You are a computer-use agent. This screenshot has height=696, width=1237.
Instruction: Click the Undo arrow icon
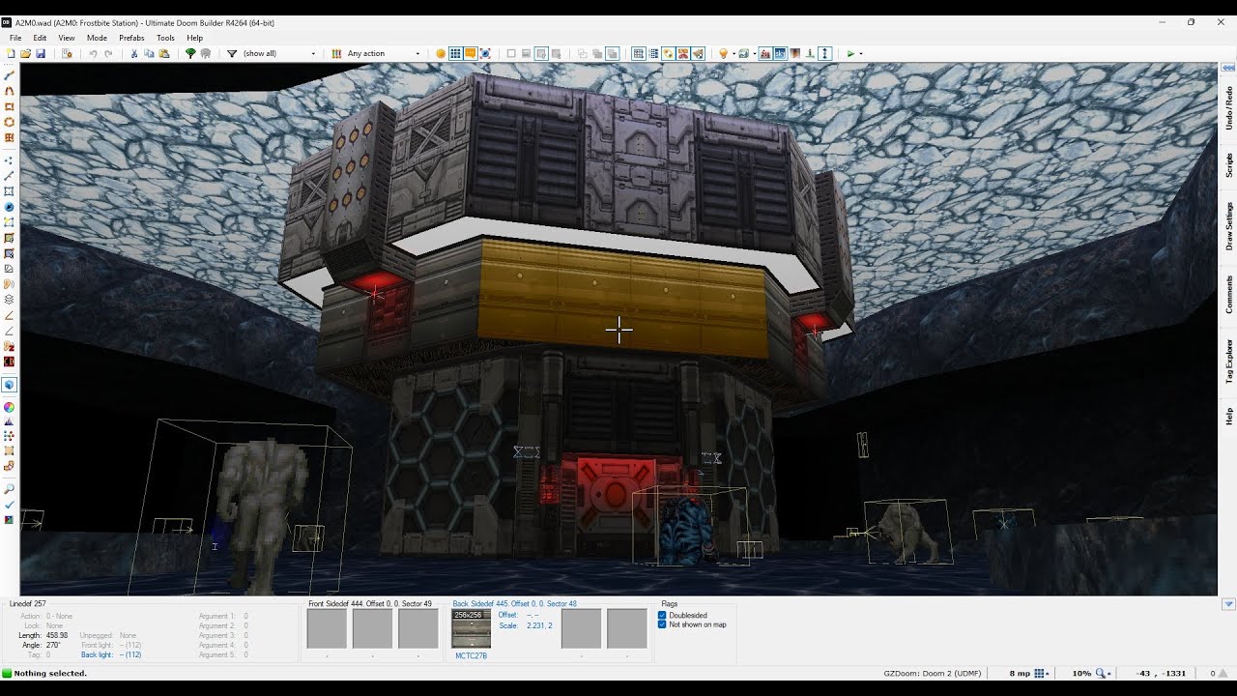pos(94,53)
